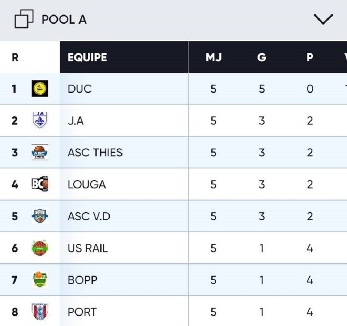Click the Port team crest
The height and width of the screenshot is (326, 347).
(x=40, y=312)
